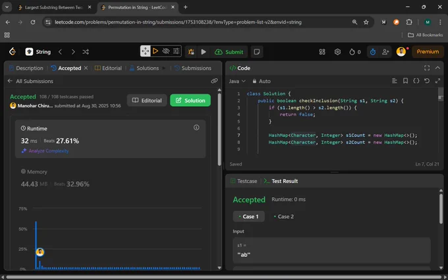Open the browser tab search dropdown
Image resolution: width=448 pixels, height=280 pixels.
[7, 7]
